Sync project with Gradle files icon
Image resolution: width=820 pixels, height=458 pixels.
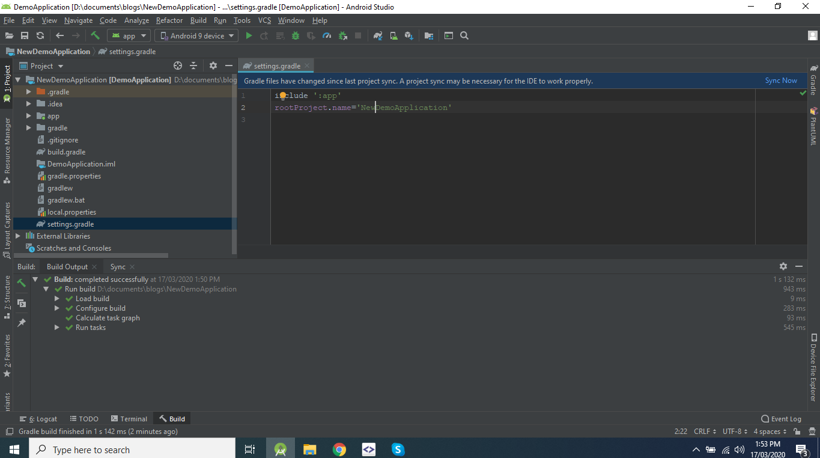coord(378,36)
